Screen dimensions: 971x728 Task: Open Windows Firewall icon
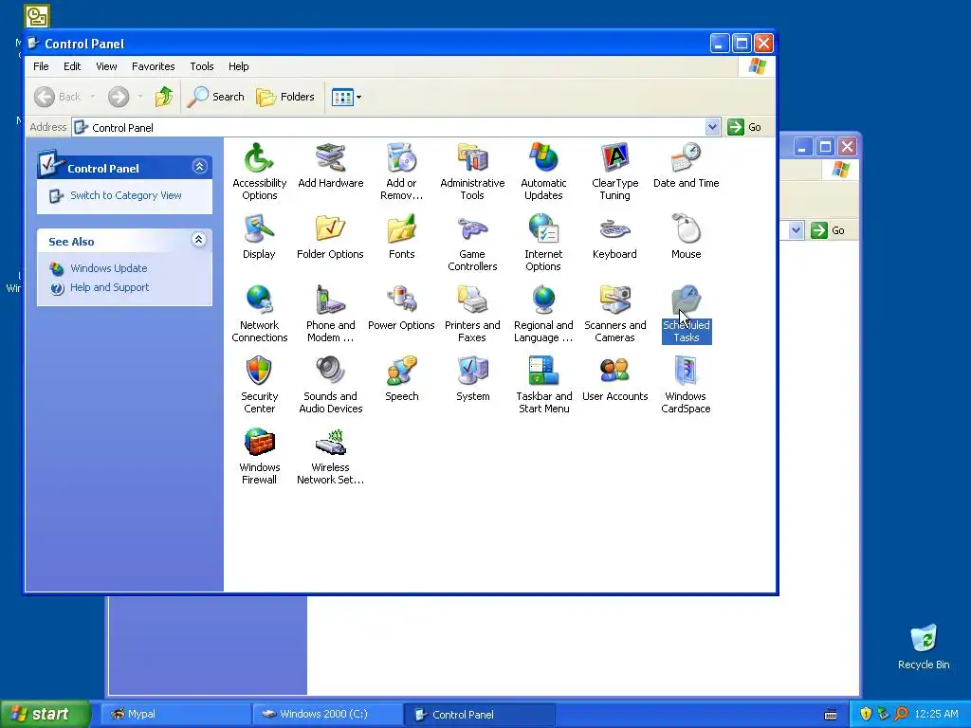[x=259, y=456]
